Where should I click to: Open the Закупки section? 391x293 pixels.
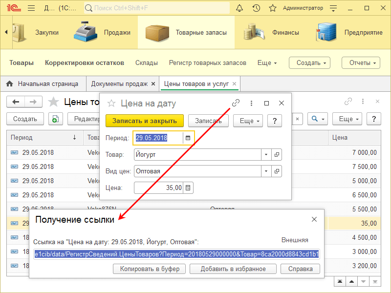point(37,32)
